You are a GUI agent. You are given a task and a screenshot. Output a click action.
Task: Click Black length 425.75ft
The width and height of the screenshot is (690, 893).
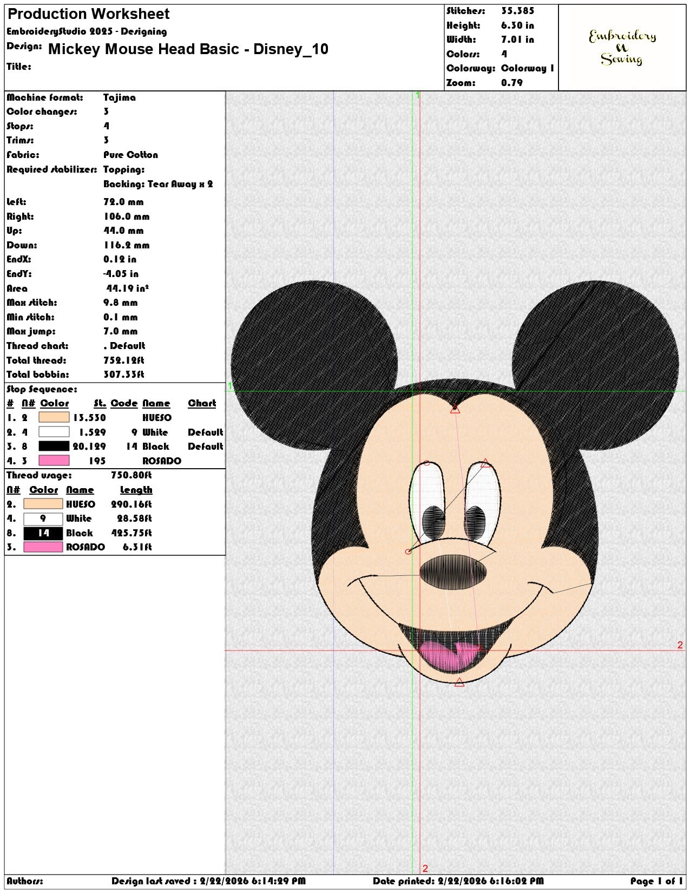point(132,533)
